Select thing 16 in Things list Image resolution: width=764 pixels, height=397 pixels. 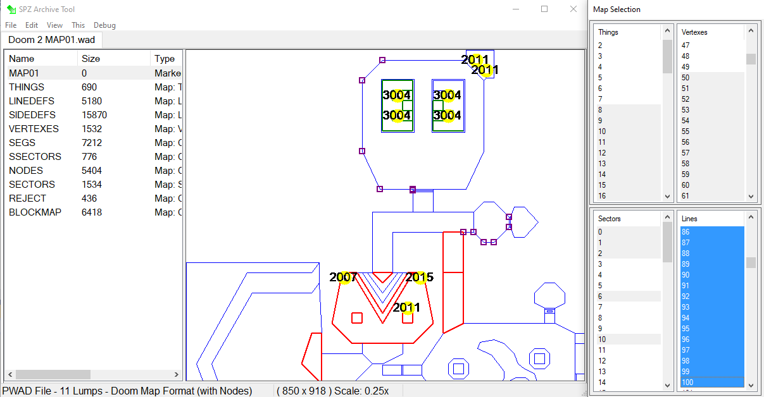click(628, 196)
